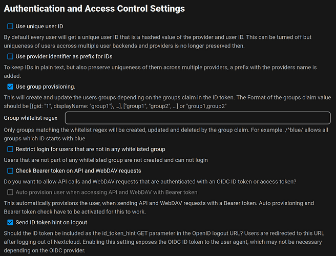The height and width of the screenshot is (256, 336).
Task: Disable the Send ID token hint checkbox
Action: pos(11,222)
